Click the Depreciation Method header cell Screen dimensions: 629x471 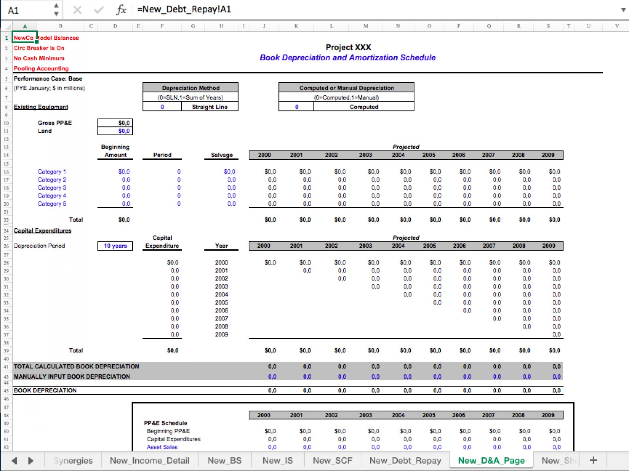(x=191, y=88)
